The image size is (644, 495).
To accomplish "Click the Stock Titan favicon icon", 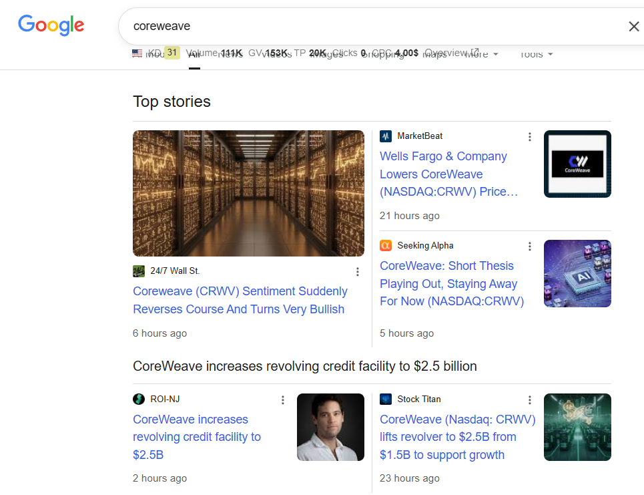I will click(x=386, y=399).
